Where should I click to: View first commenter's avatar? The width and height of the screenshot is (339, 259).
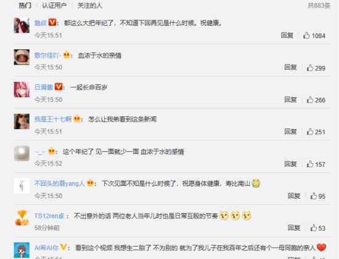[22, 25]
